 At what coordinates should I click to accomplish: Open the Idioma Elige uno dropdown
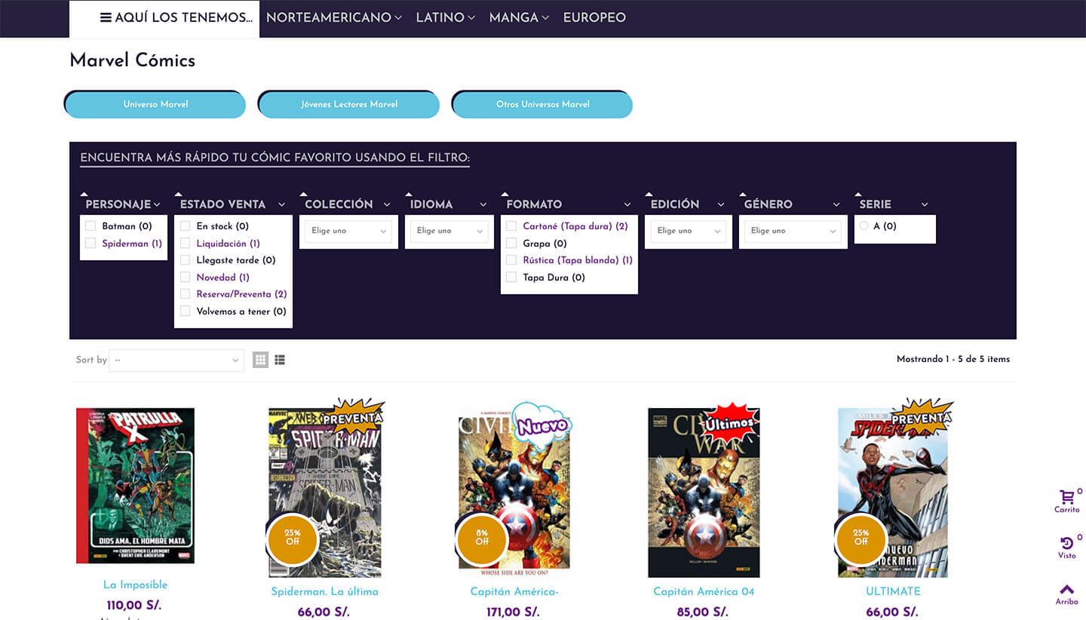[x=448, y=231]
